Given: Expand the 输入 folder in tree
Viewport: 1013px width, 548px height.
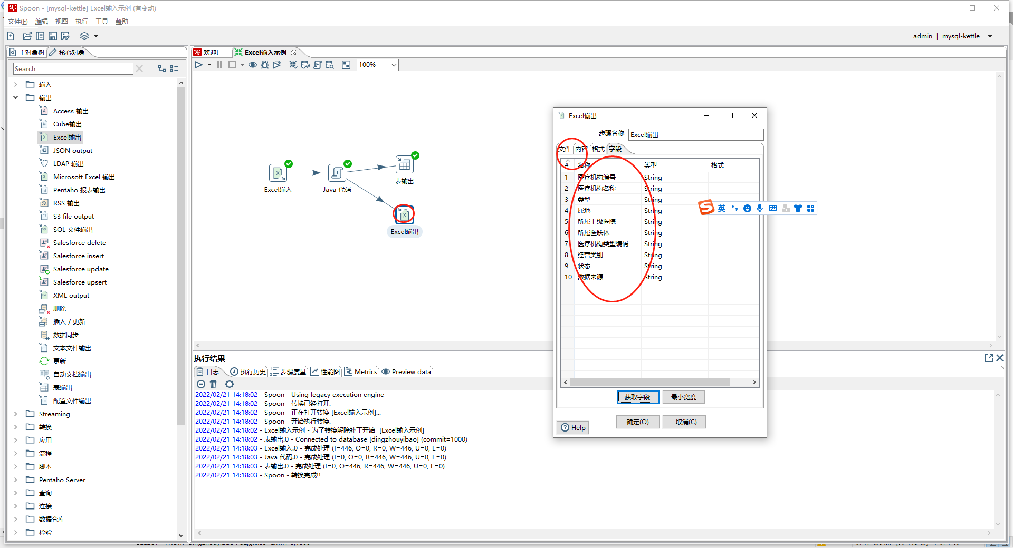Looking at the screenshot, I should (16, 84).
